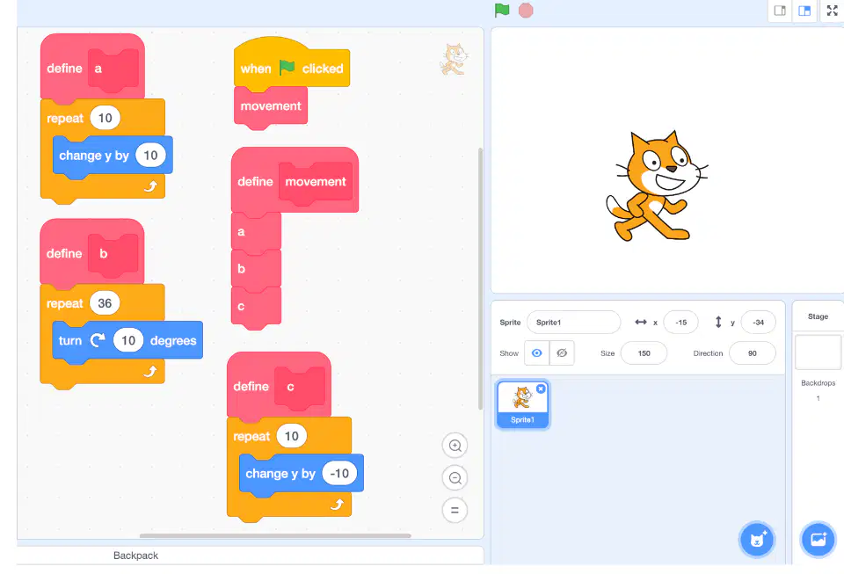Click the cat sprite on the stage
Viewport: 844px width, 574px height.
pos(656,186)
